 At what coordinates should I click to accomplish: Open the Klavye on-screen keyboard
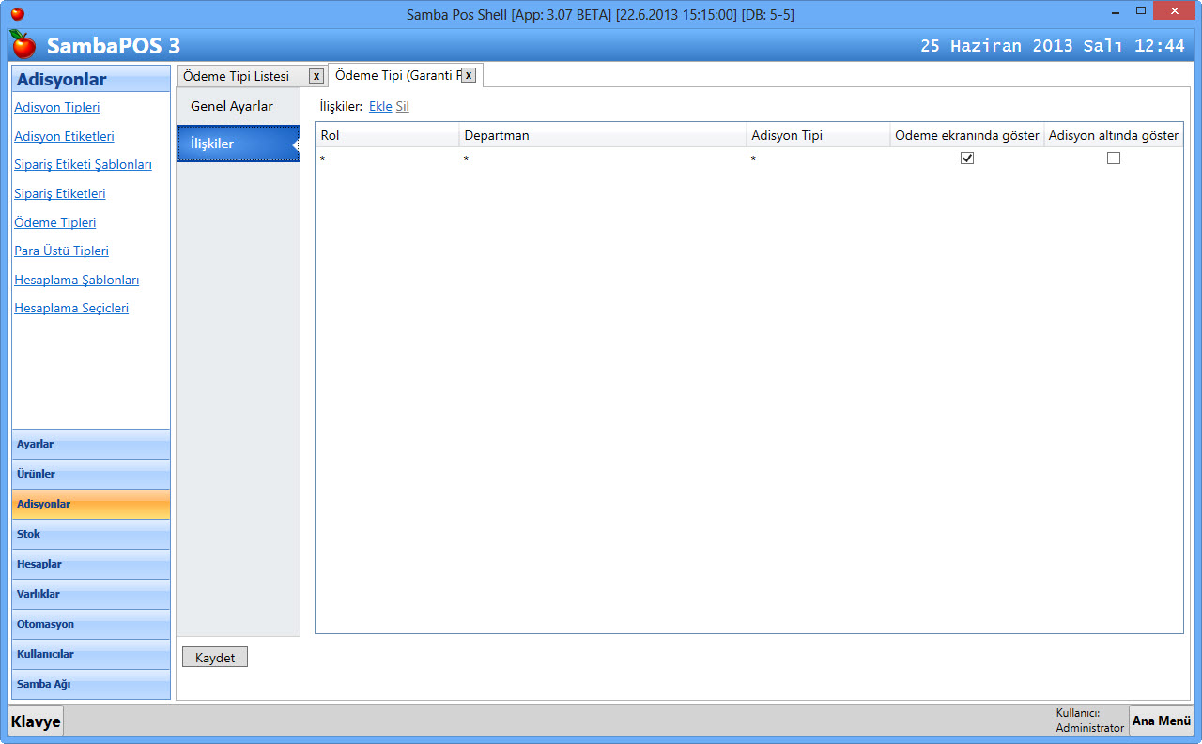click(x=36, y=721)
